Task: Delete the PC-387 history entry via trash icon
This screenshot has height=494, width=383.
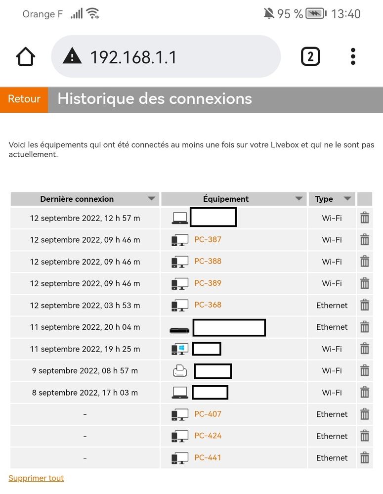Action: click(x=365, y=239)
